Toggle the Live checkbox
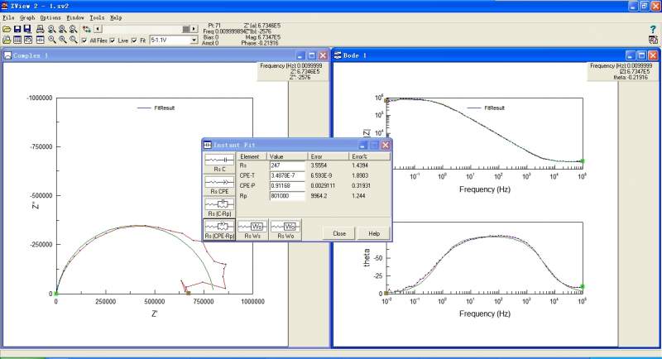The height and width of the screenshot is (359, 662). point(113,41)
